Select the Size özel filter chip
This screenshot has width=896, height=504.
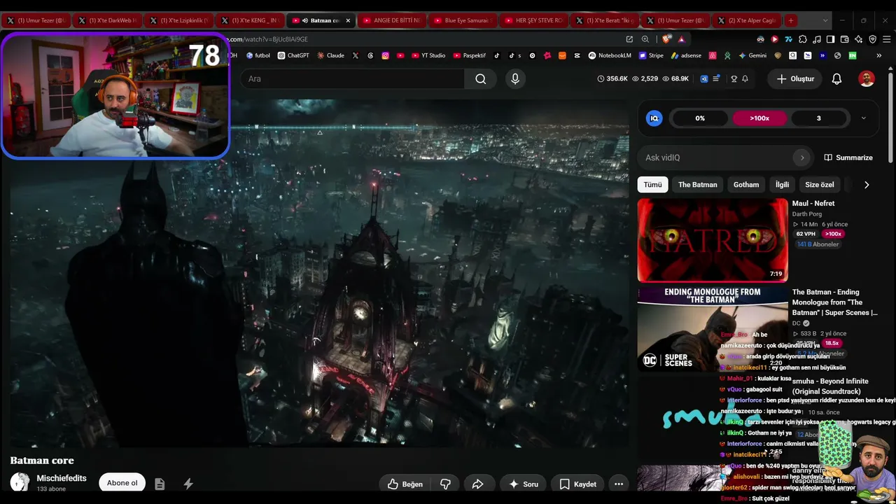[819, 185]
